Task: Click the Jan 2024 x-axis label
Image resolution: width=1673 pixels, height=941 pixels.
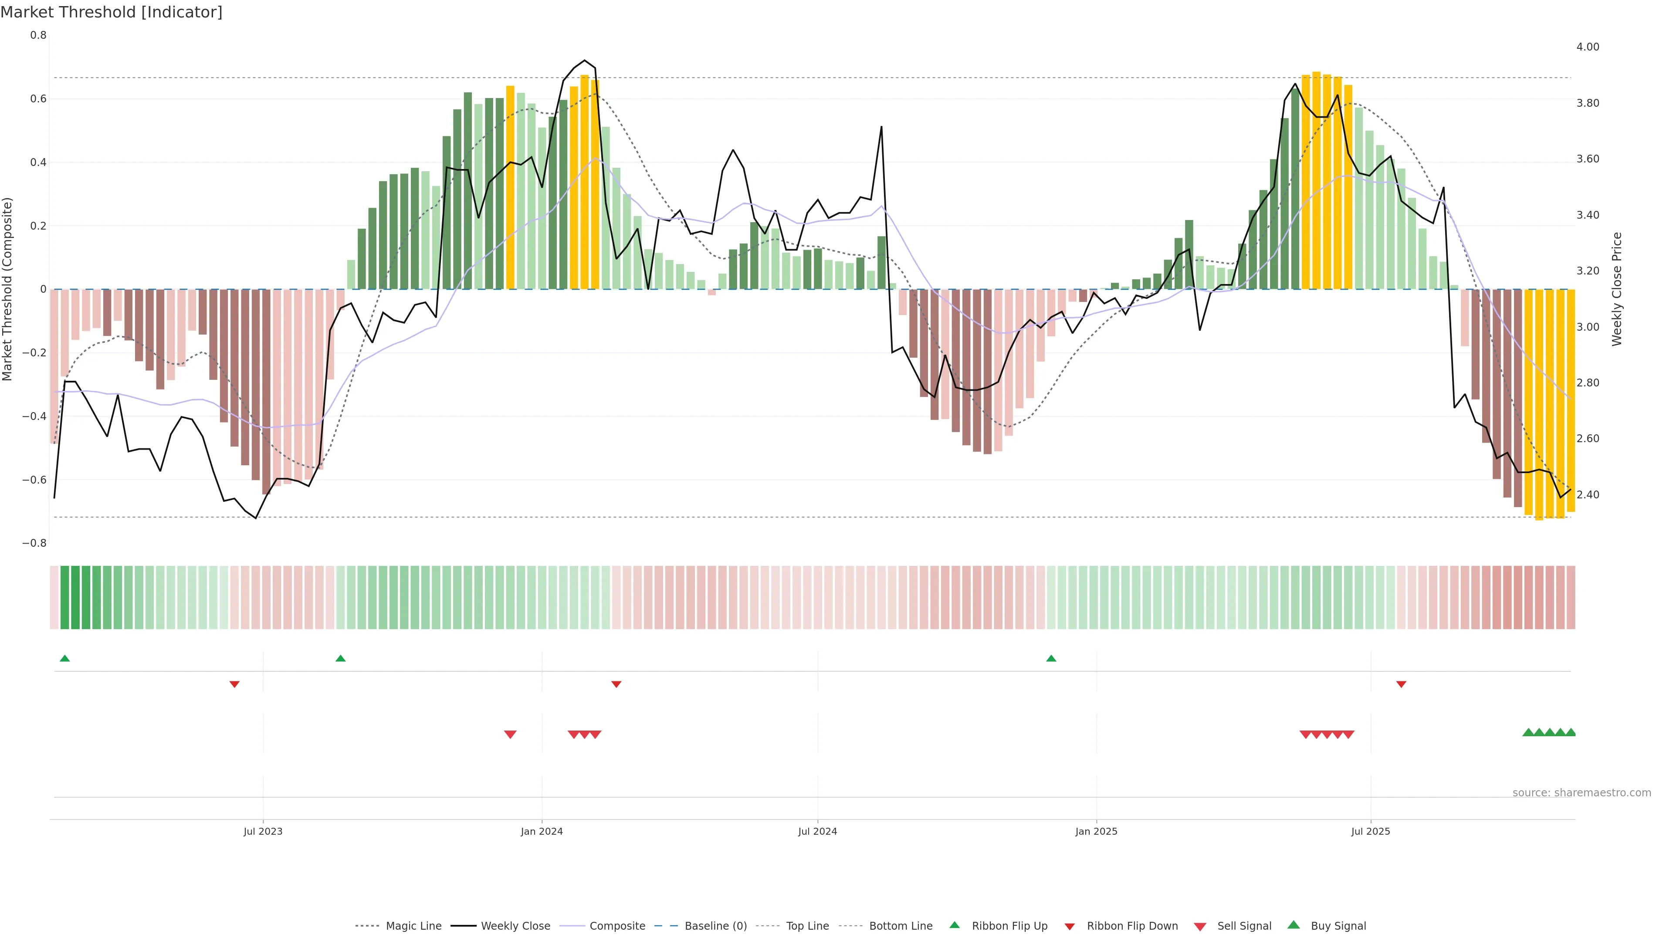Action: tap(542, 831)
